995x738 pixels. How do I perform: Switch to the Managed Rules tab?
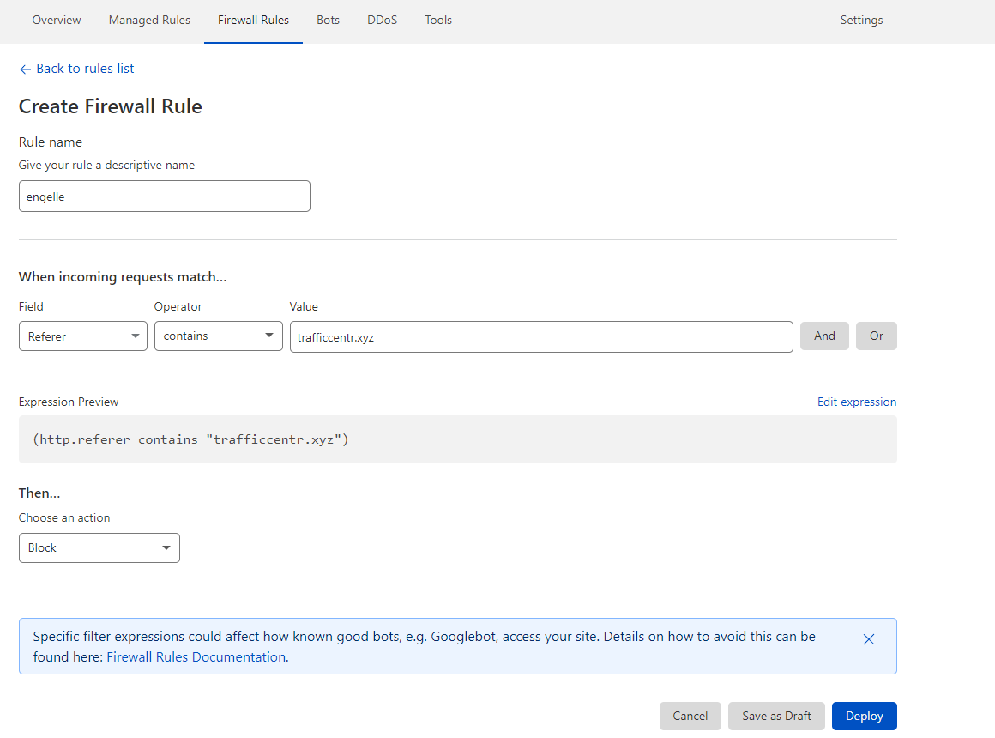[x=149, y=21]
